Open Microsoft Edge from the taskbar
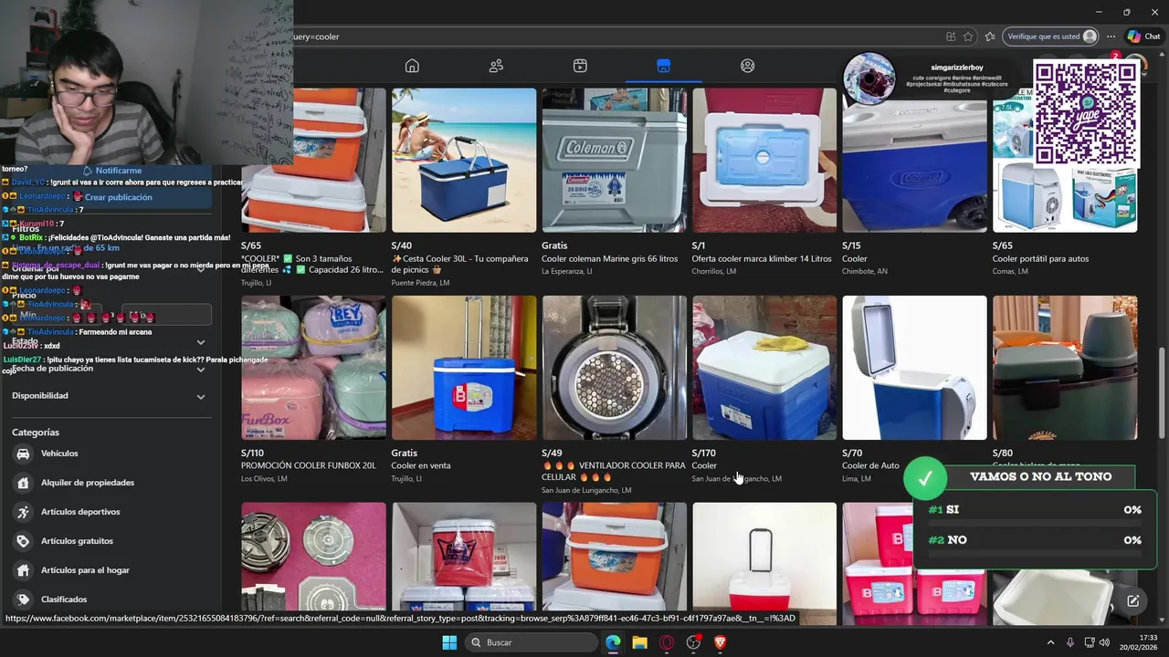This screenshot has width=1169, height=657. [613, 642]
